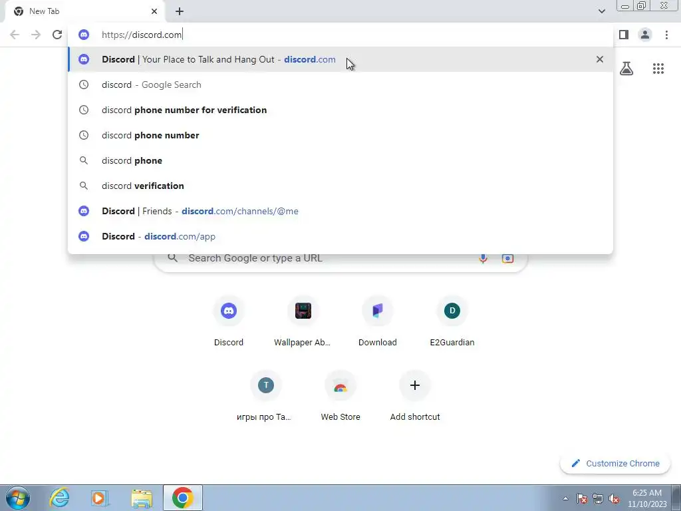Remove the discord.com suggestion with X

pyautogui.click(x=600, y=59)
